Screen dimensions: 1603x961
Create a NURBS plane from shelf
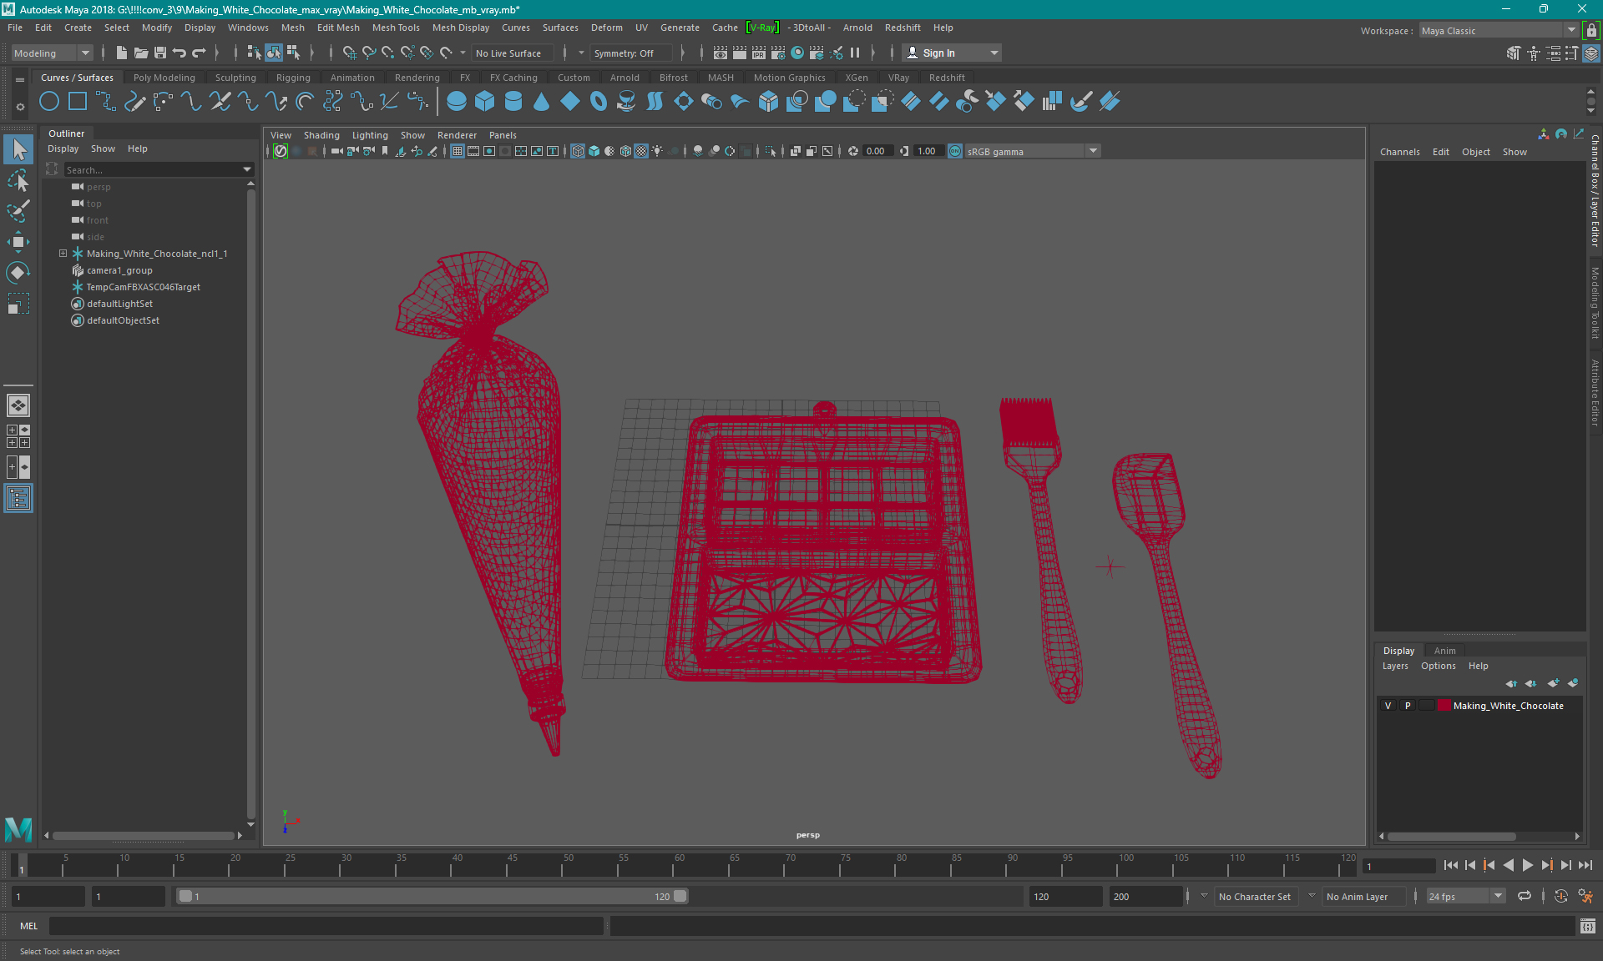pos(570,102)
